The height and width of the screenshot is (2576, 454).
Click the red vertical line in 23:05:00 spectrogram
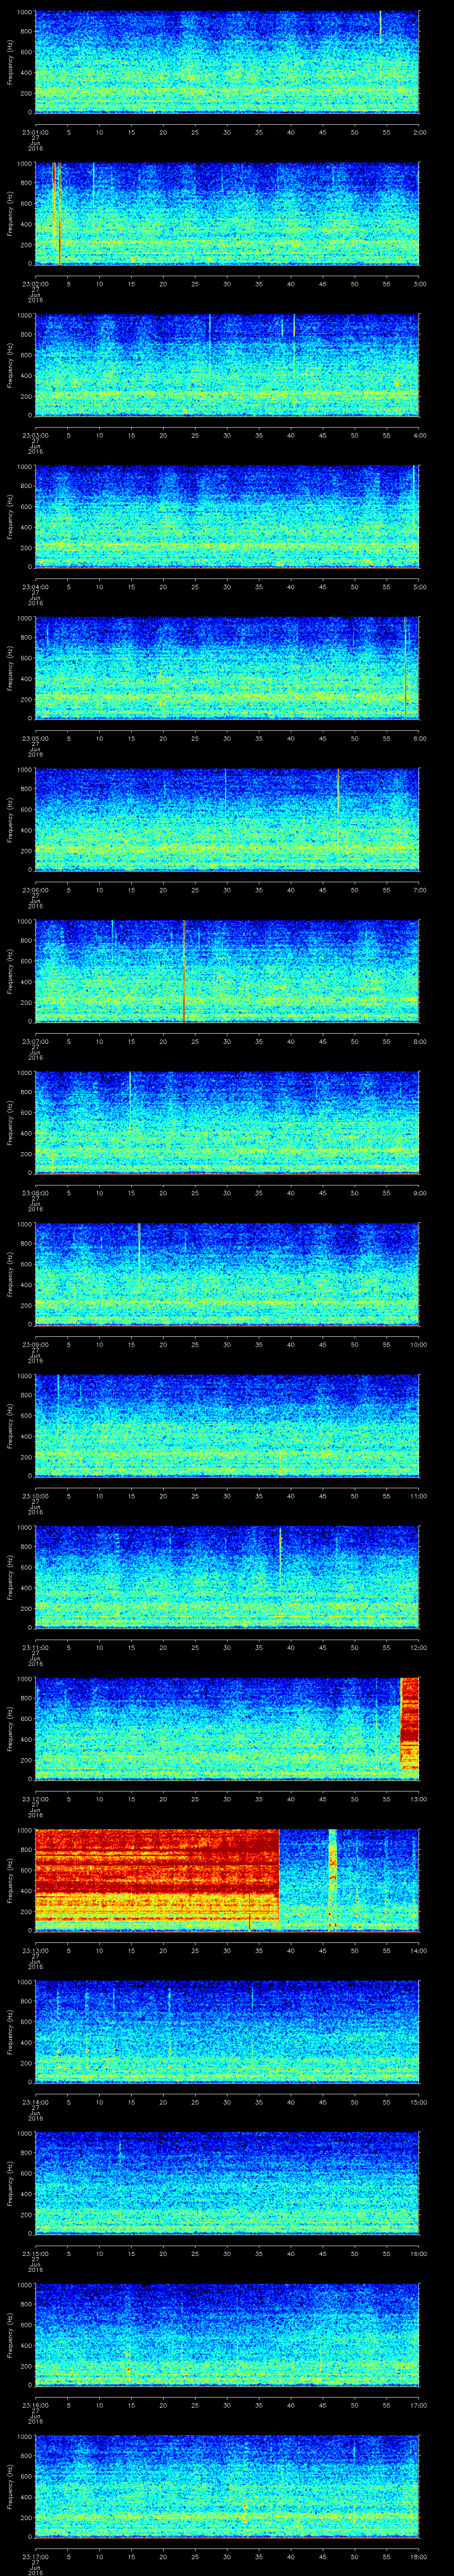point(406,668)
